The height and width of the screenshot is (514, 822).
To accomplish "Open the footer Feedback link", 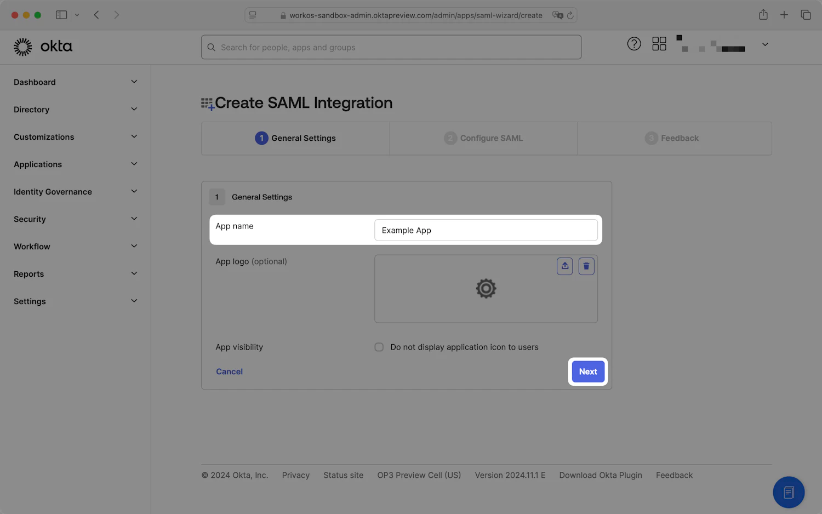I will [x=674, y=475].
